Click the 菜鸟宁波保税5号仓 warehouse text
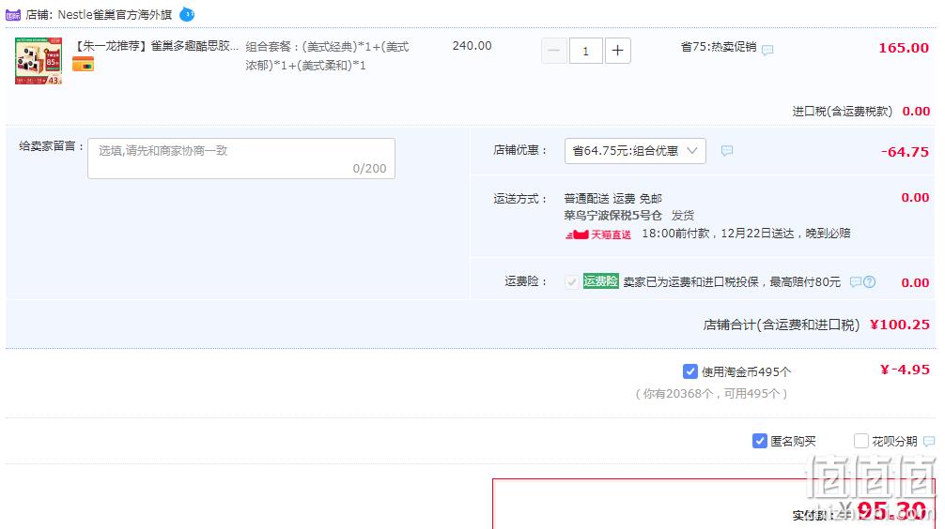The width and height of the screenshot is (945, 529). [612, 216]
